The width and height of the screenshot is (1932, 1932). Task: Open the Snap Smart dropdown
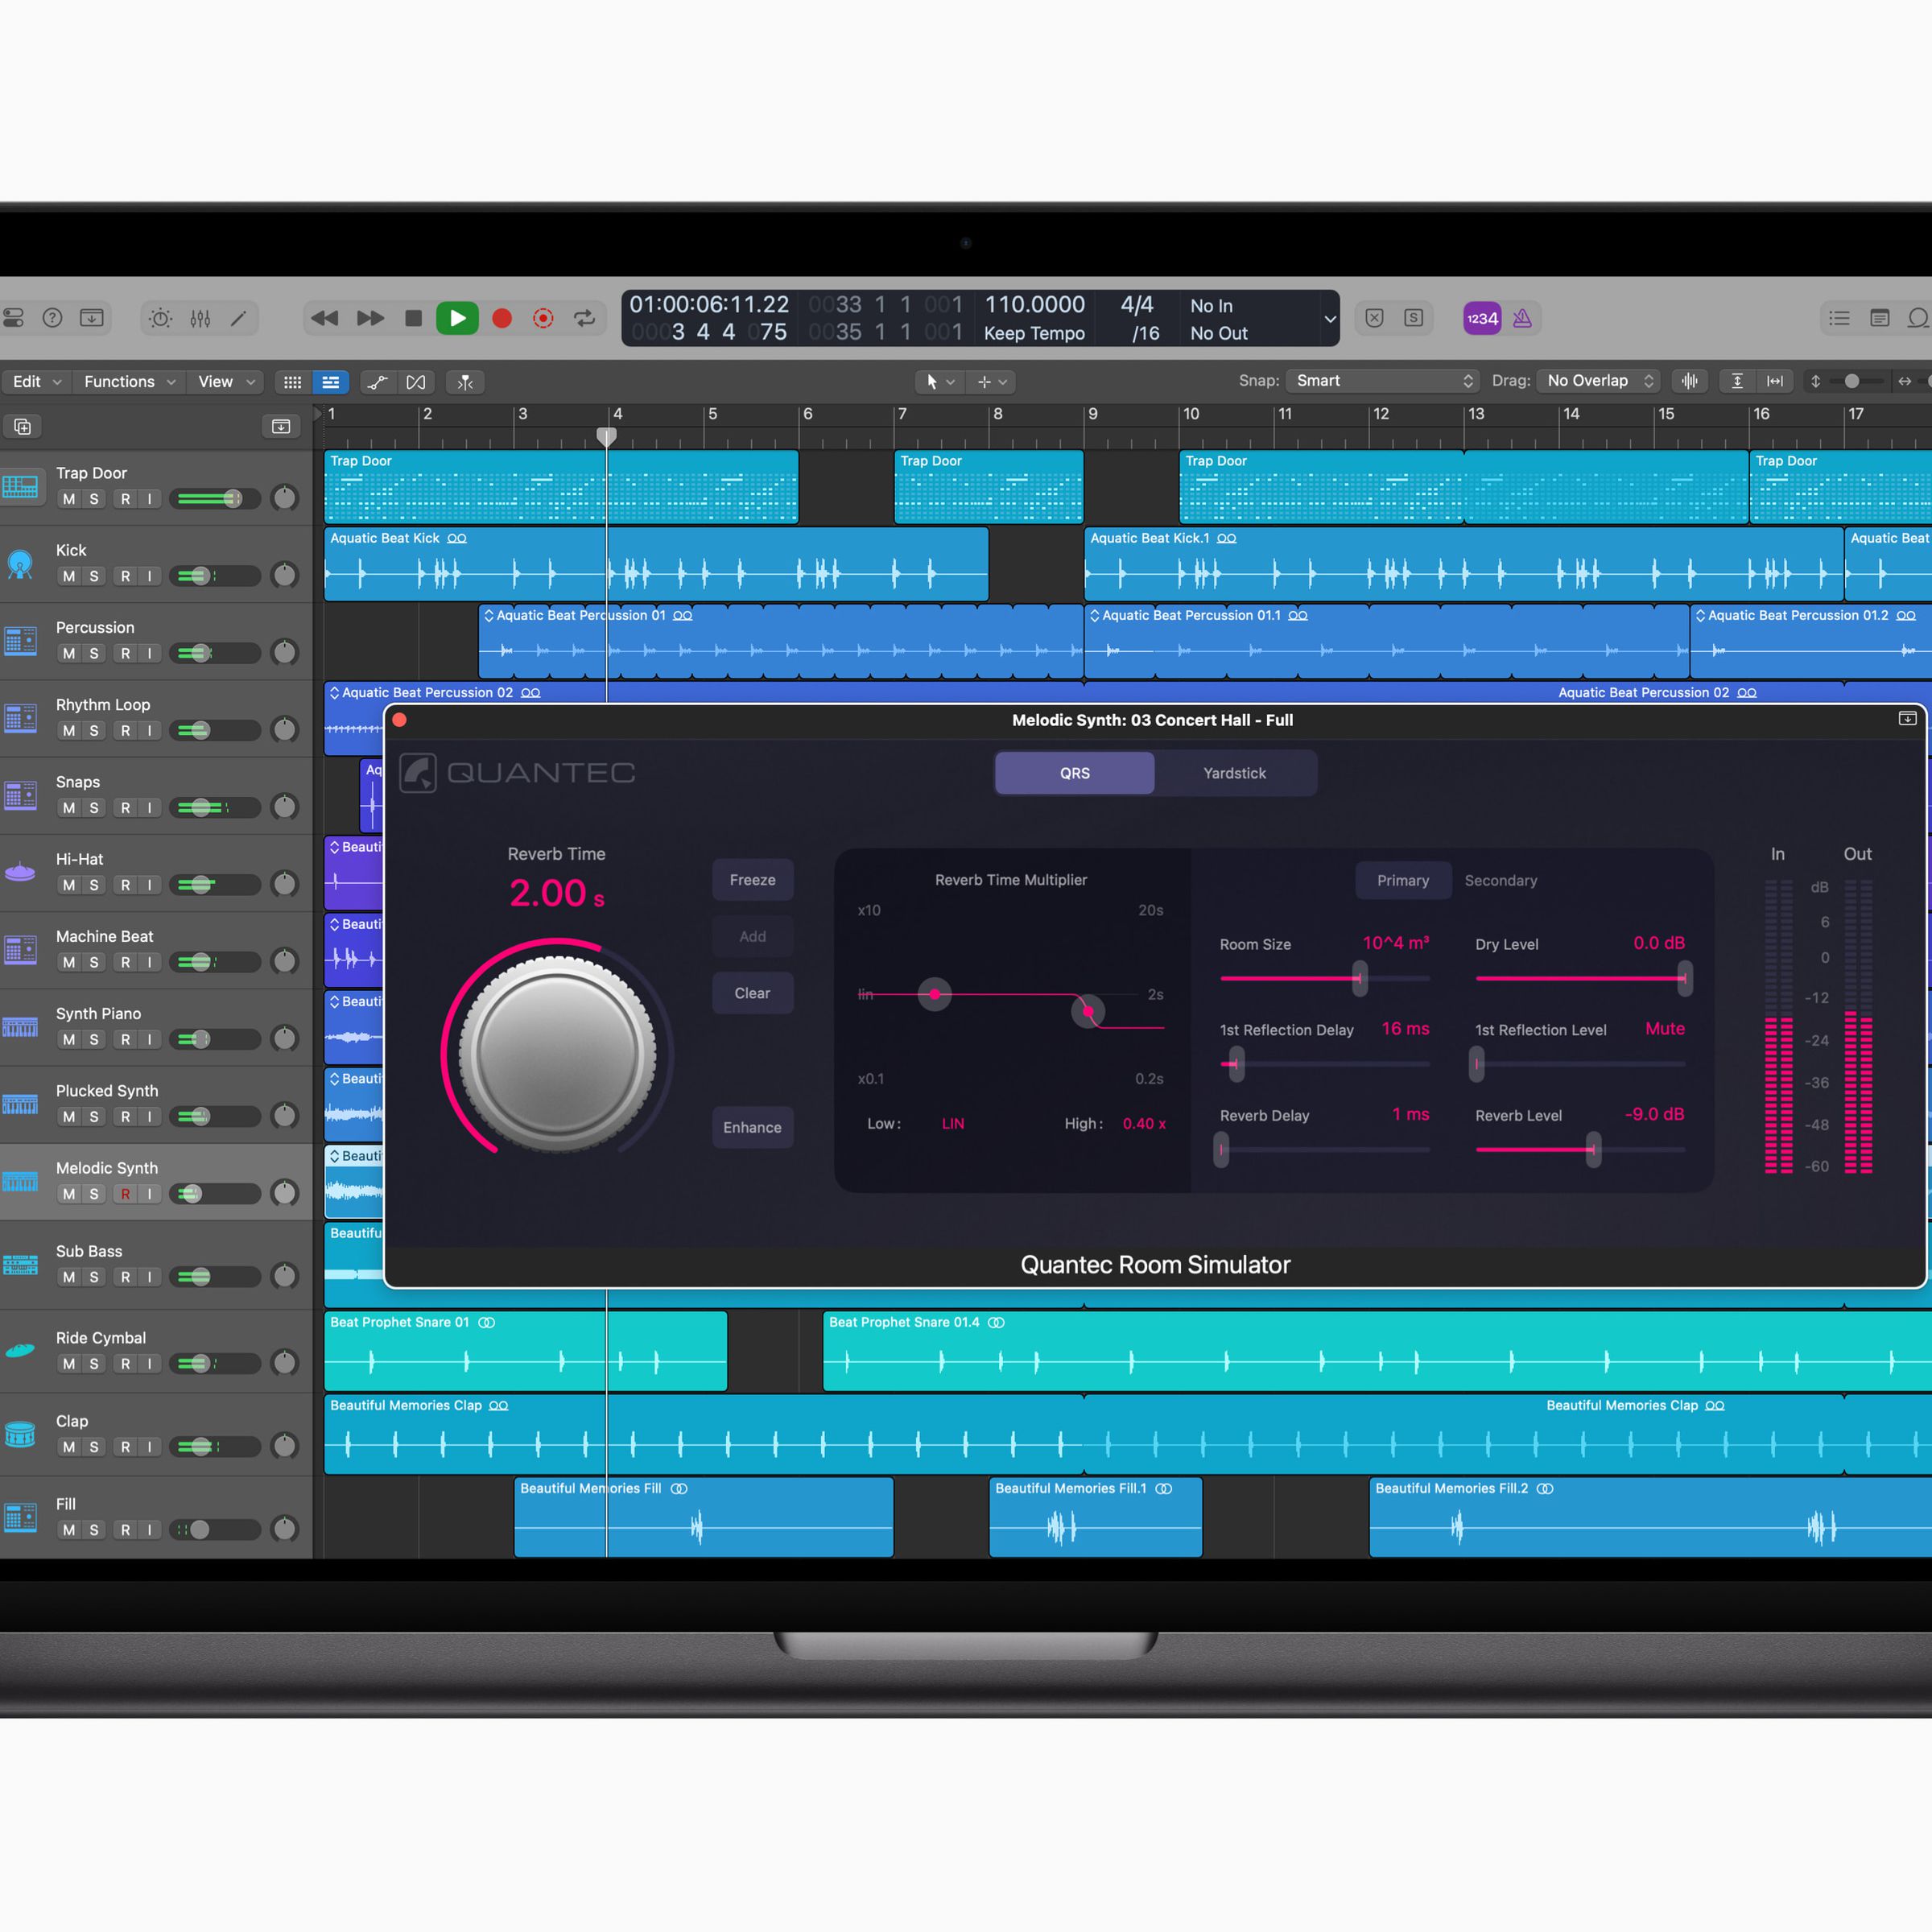(x=1382, y=381)
